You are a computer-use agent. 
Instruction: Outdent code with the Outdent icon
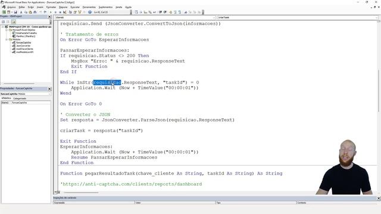[x=165, y=12]
